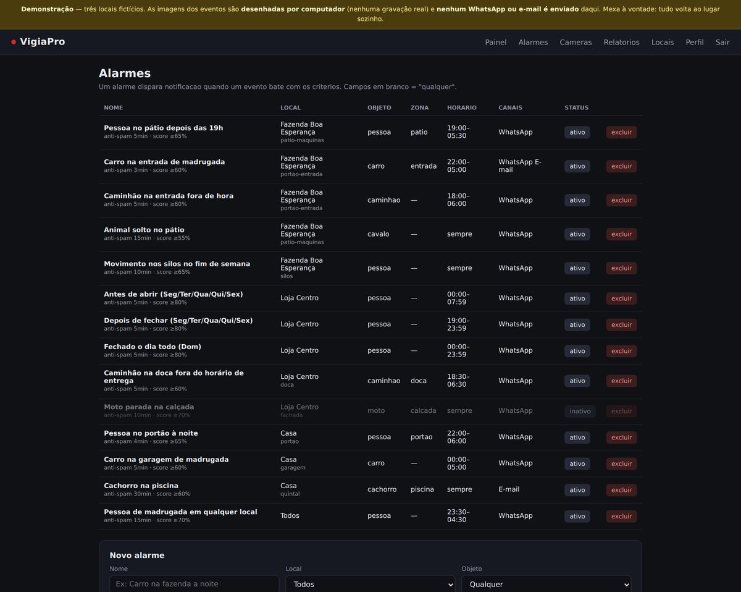
Task: Delete "Pessoa no portão à noite" alarm
Action: point(621,438)
